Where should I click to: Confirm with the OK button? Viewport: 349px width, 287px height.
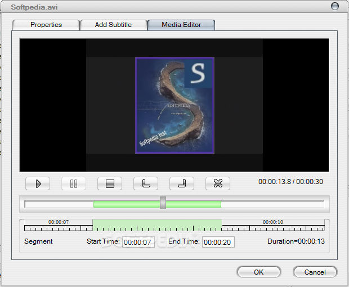coord(259,272)
